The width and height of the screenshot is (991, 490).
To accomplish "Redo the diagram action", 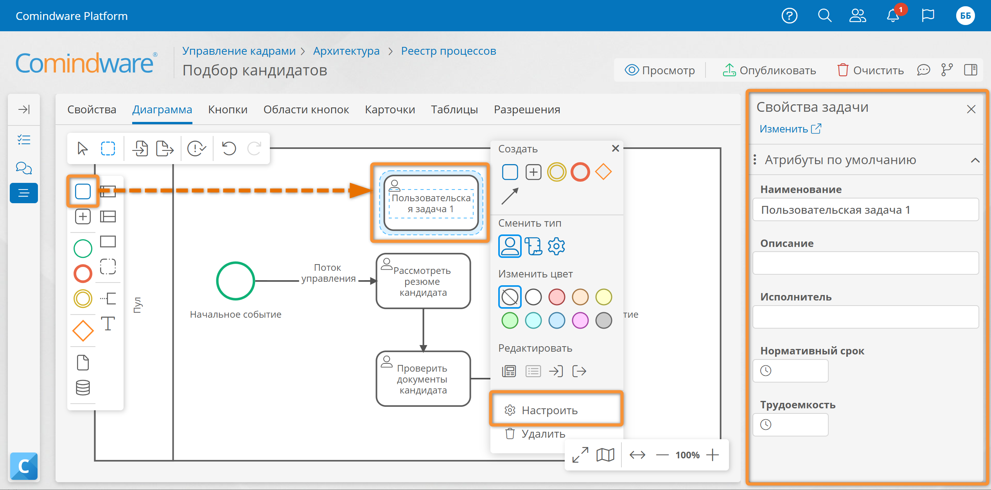I will pos(254,148).
